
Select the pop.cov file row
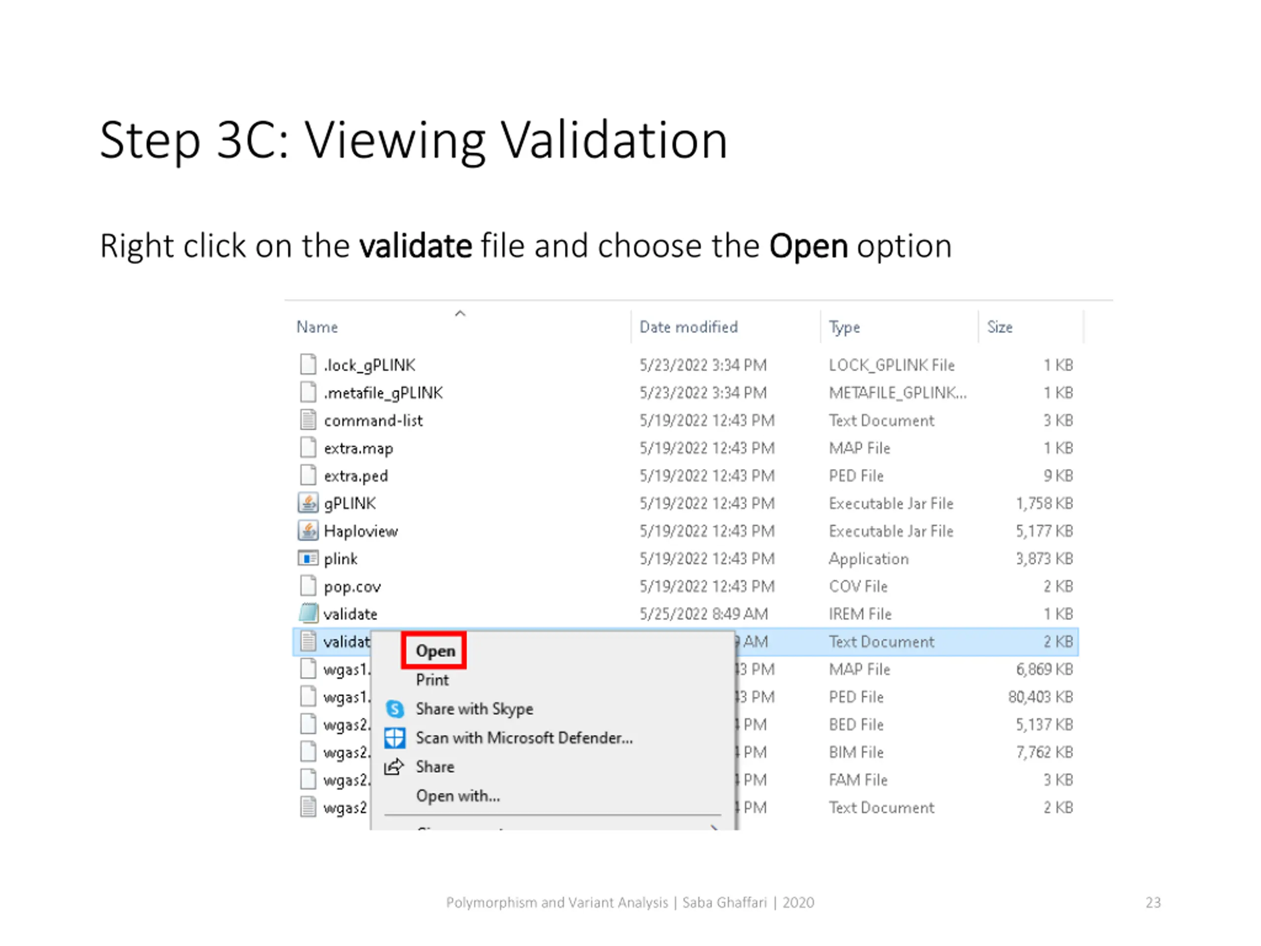tap(685, 586)
